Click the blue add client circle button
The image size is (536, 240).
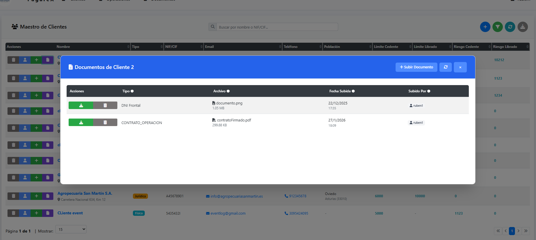coord(485,27)
